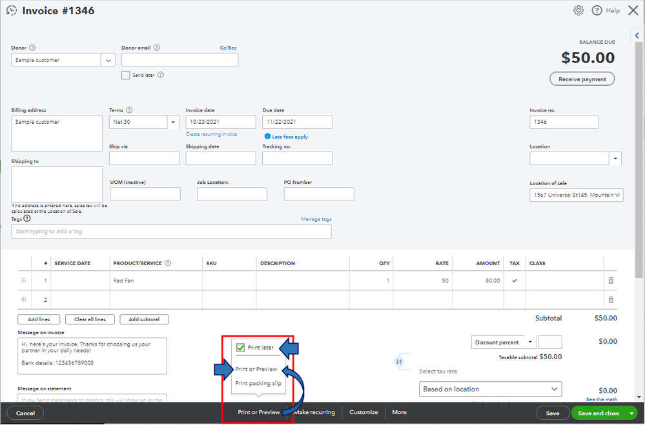Delete line 2 with trash icon
645x425 pixels.
pos(611,300)
